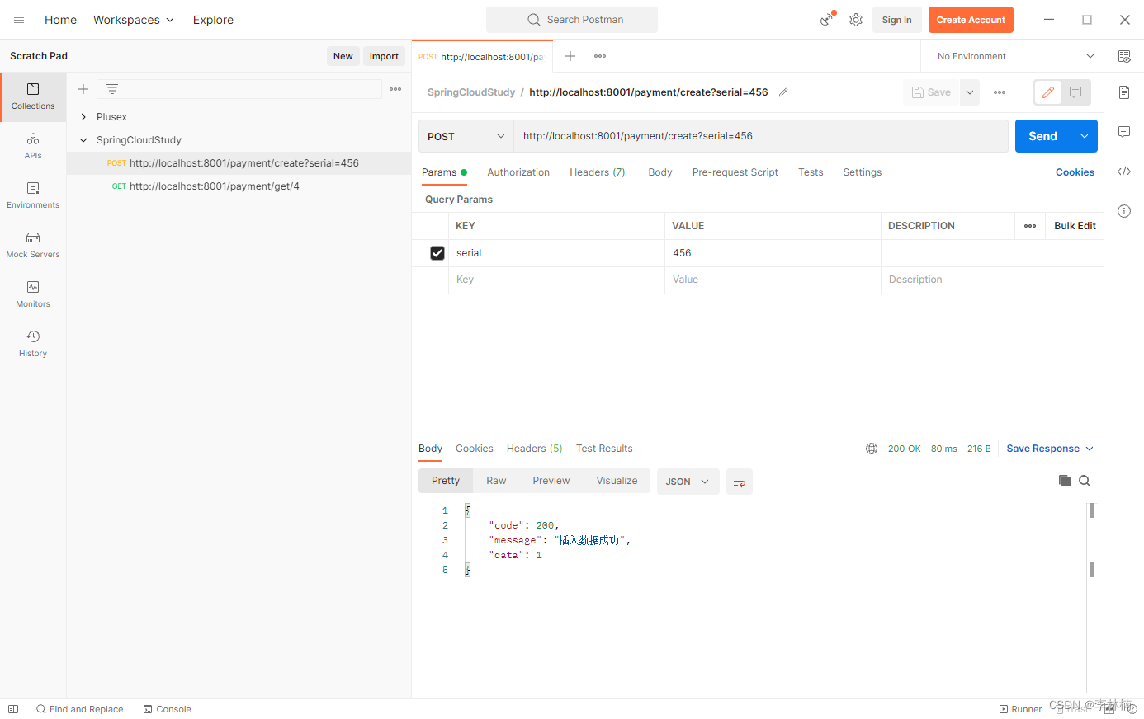
Task: Open Bulk Edit for query params
Action: 1075,226
